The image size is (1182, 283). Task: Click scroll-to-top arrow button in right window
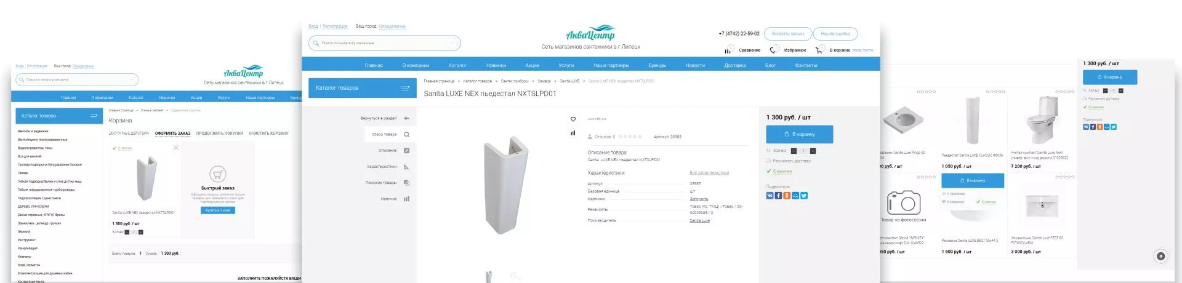point(1160,257)
